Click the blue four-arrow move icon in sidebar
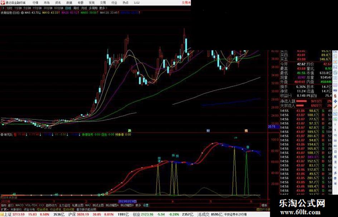 point(335,101)
